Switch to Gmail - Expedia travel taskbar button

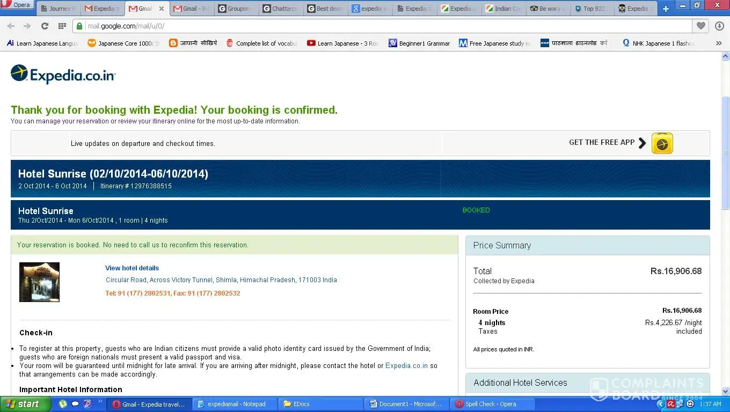(x=149, y=404)
